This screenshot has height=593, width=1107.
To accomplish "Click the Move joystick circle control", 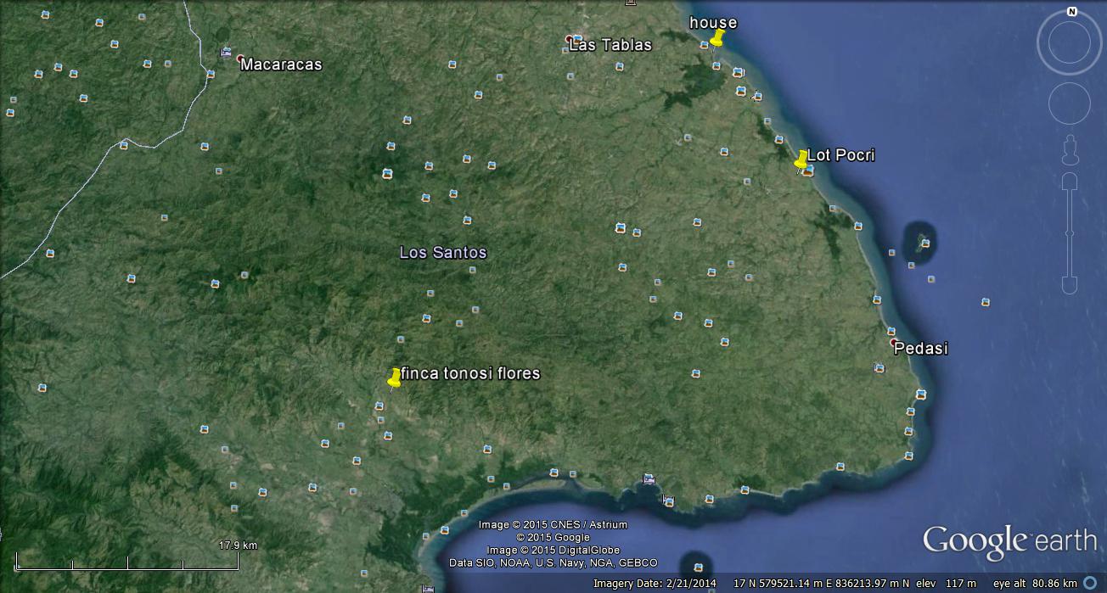I will tap(1069, 103).
